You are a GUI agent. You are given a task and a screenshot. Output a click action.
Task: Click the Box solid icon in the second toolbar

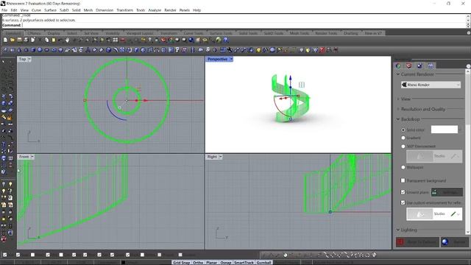coord(33,50)
